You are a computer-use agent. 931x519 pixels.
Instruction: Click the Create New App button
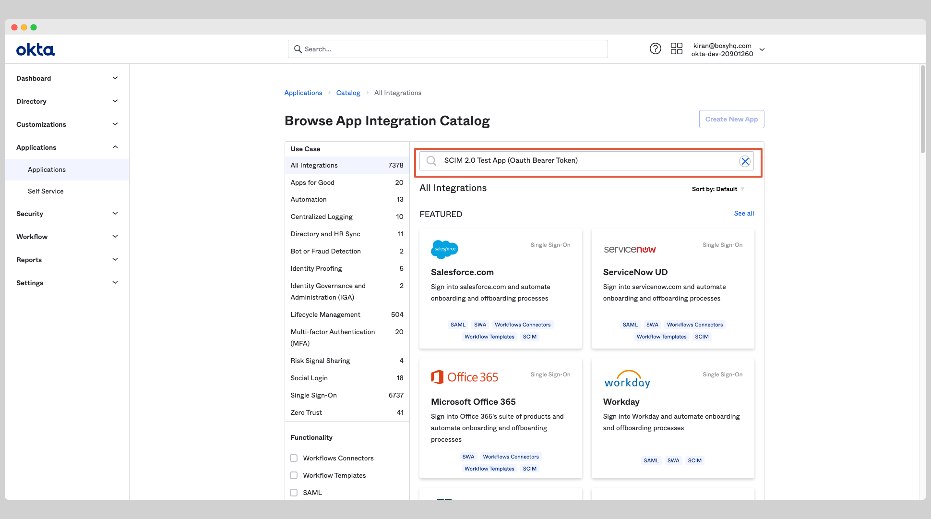(x=731, y=119)
